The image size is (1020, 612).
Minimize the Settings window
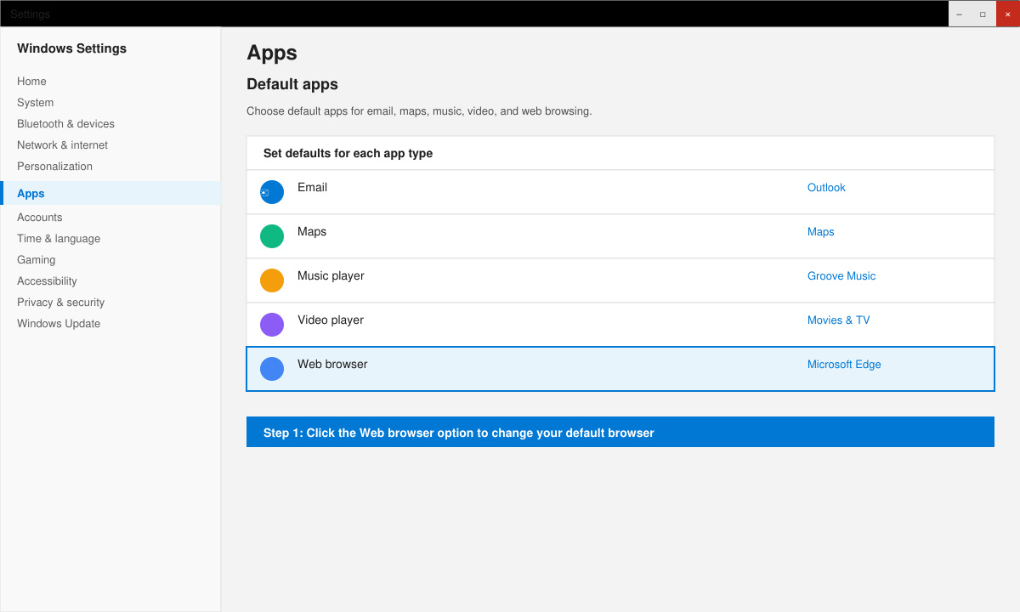[x=960, y=14]
